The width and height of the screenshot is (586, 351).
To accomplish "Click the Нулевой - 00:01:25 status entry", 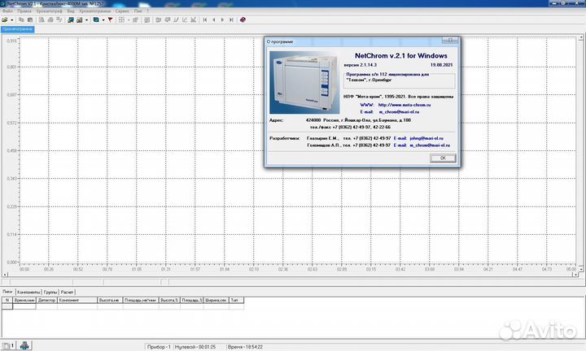I will coord(196,347).
